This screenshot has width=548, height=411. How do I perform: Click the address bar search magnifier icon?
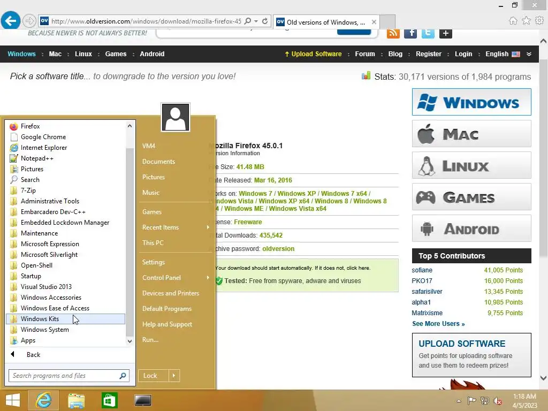tap(248, 21)
